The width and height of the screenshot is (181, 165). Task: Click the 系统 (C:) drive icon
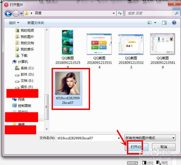pyautogui.click(x=17, y=68)
